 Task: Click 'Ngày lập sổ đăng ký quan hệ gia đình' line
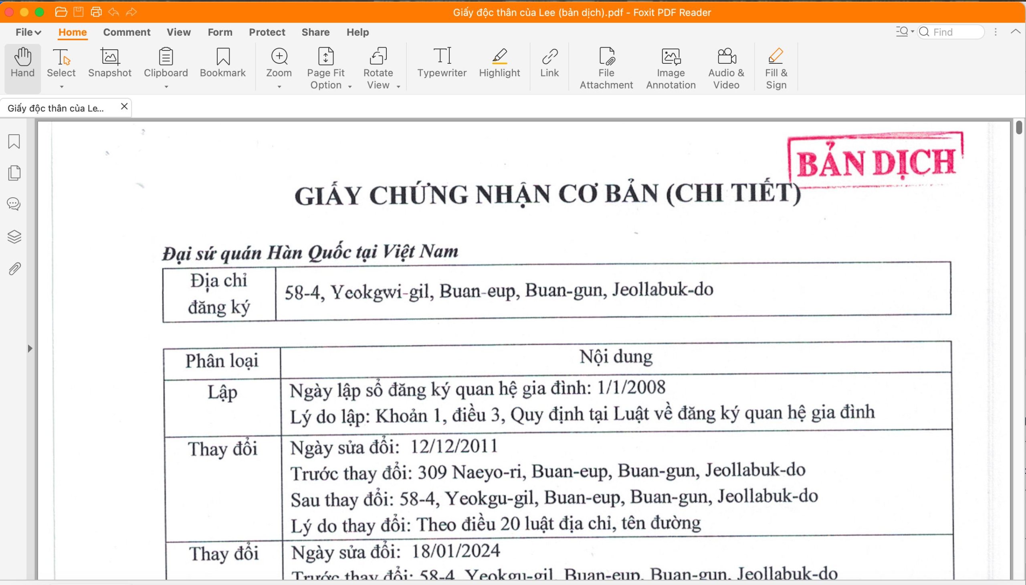click(x=477, y=389)
